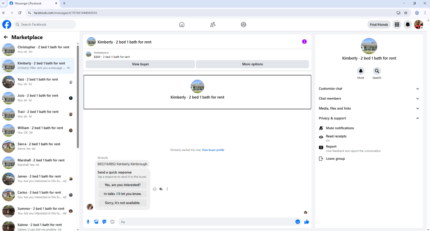The image size is (430, 231).
Task: Expand the Customize chat section
Action: (x=369, y=88)
